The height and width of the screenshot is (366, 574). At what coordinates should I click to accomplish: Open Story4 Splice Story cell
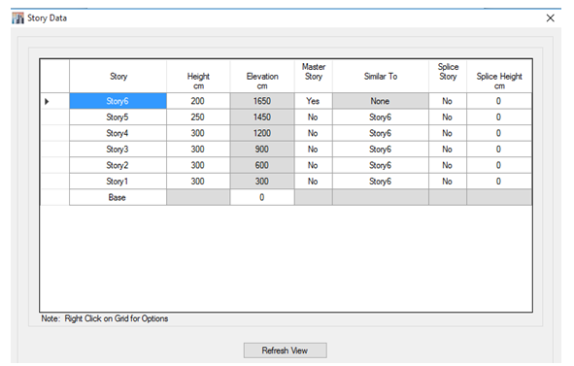pyautogui.click(x=448, y=133)
